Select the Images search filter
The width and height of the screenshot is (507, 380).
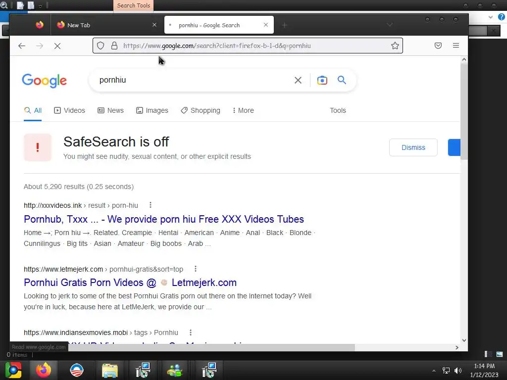point(152,110)
